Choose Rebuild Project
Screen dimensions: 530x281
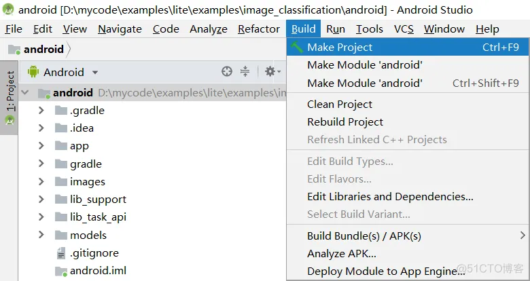pyautogui.click(x=408, y=121)
